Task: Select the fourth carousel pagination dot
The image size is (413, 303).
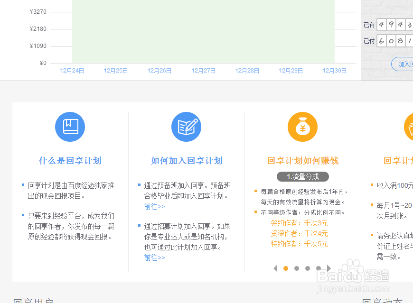Action: 318,268
